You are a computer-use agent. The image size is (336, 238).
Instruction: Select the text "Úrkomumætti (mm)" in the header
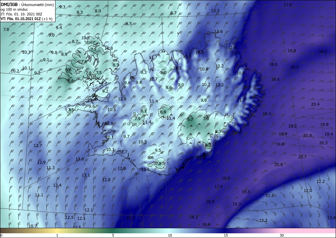pyautogui.click(x=38, y=5)
